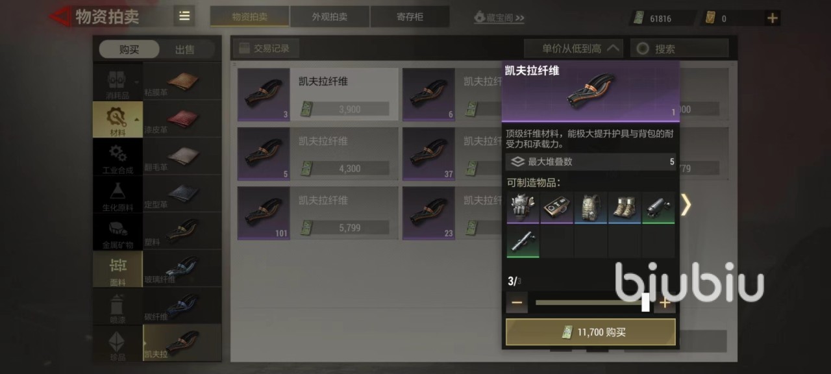Open the 单价从低到高 sort dropdown
Image resolution: width=831 pixels, height=374 pixels.
click(x=573, y=48)
